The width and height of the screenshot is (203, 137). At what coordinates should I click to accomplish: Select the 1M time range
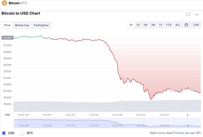pyautogui.click(x=145, y=25)
